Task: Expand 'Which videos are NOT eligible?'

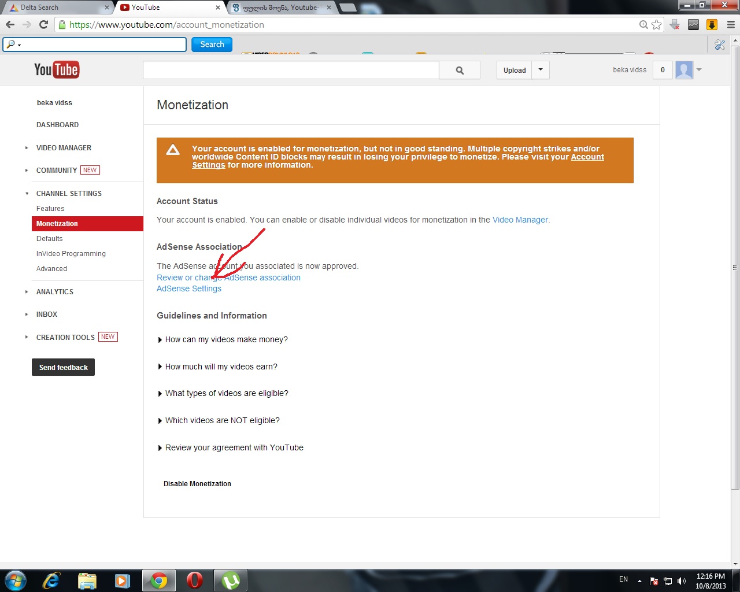Action: point(219,421)
